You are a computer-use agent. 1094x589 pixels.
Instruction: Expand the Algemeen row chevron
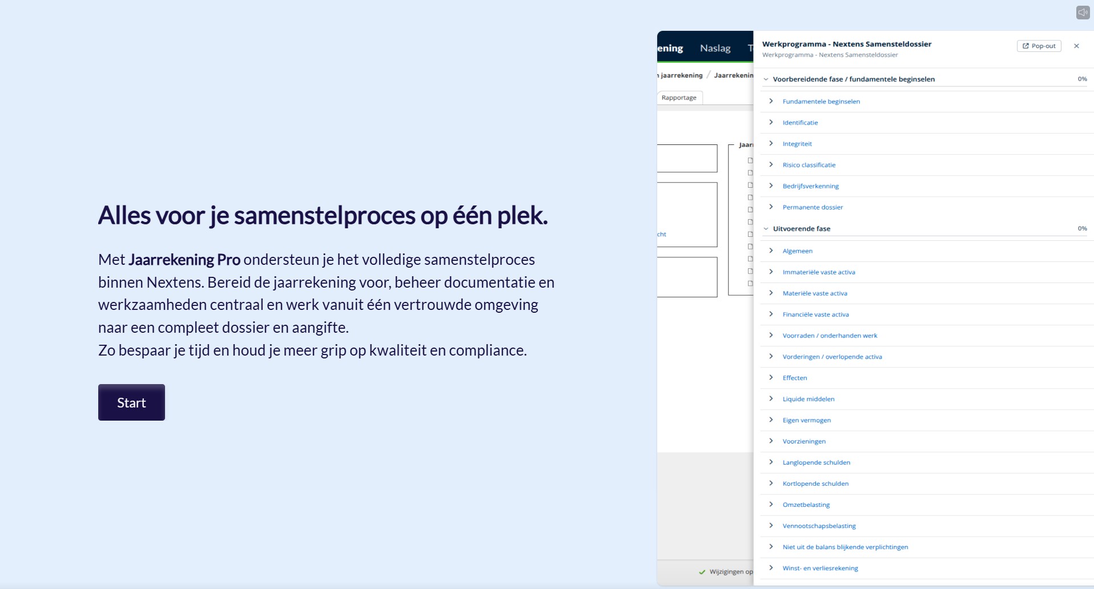pyautogui.click(x=771, y=251)
